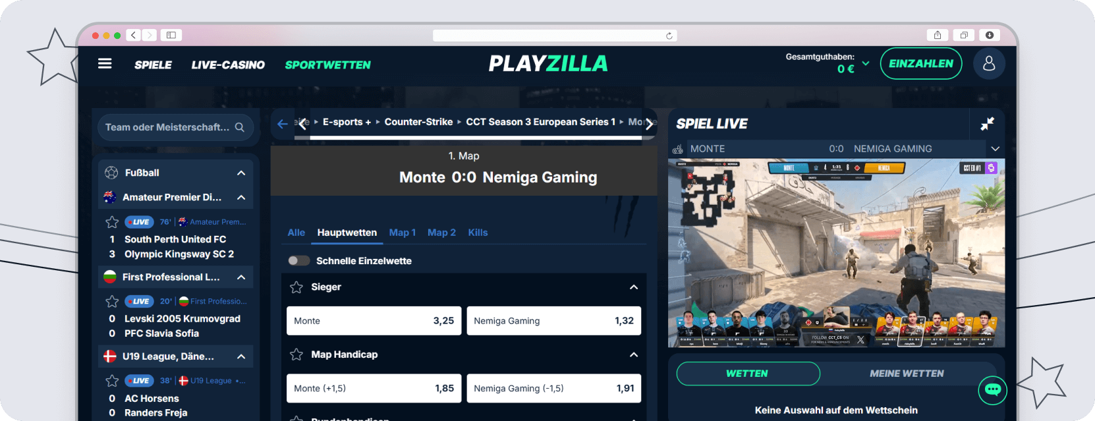Select the WETTEN betslip tab
The width and height of the screenshot is (1095, 421).
748,374
